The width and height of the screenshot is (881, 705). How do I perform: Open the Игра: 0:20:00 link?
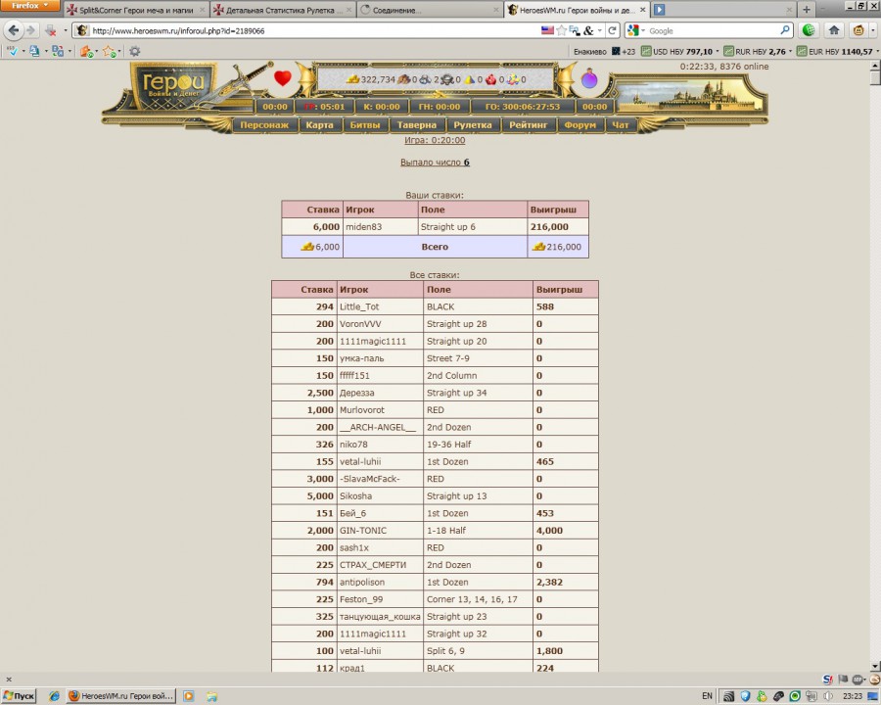coord(435,141)
